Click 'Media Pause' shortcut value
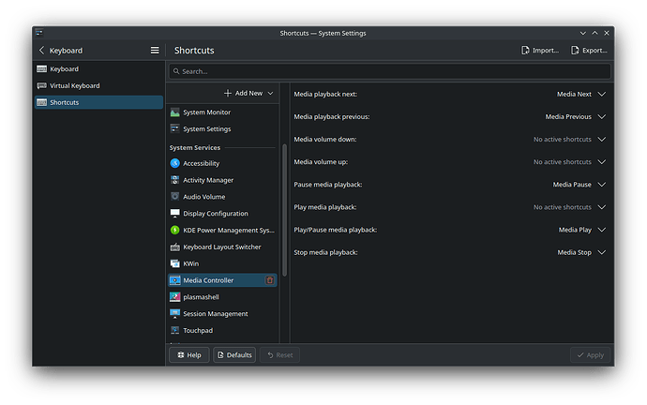647x405 pixels. (x=572, y=185)
